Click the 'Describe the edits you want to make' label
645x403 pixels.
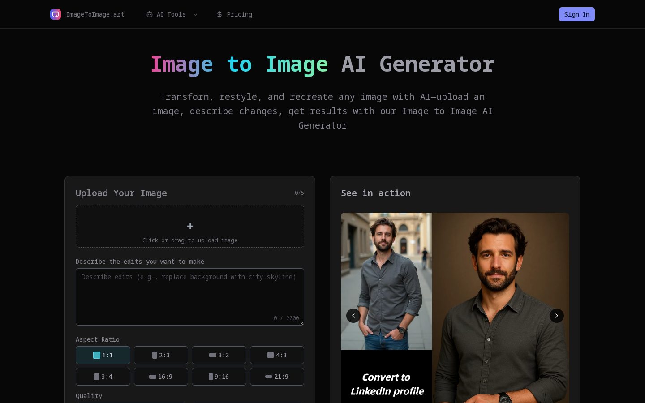(140, 262)
